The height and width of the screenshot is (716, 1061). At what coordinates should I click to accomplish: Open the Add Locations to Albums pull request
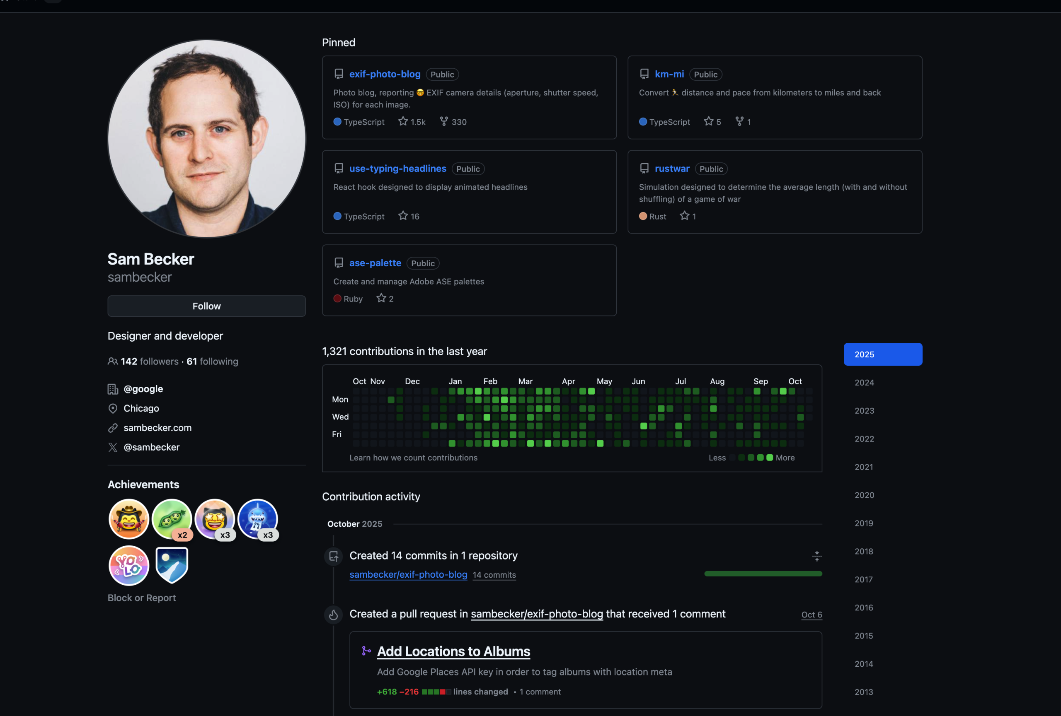pyautogui.click(x=453, y=651)
